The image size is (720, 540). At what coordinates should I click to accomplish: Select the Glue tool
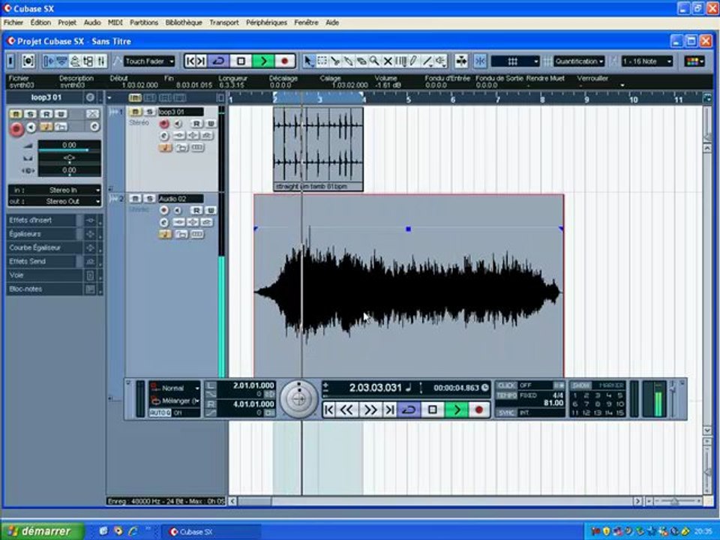pyautogui.click(x=349, y=61)
